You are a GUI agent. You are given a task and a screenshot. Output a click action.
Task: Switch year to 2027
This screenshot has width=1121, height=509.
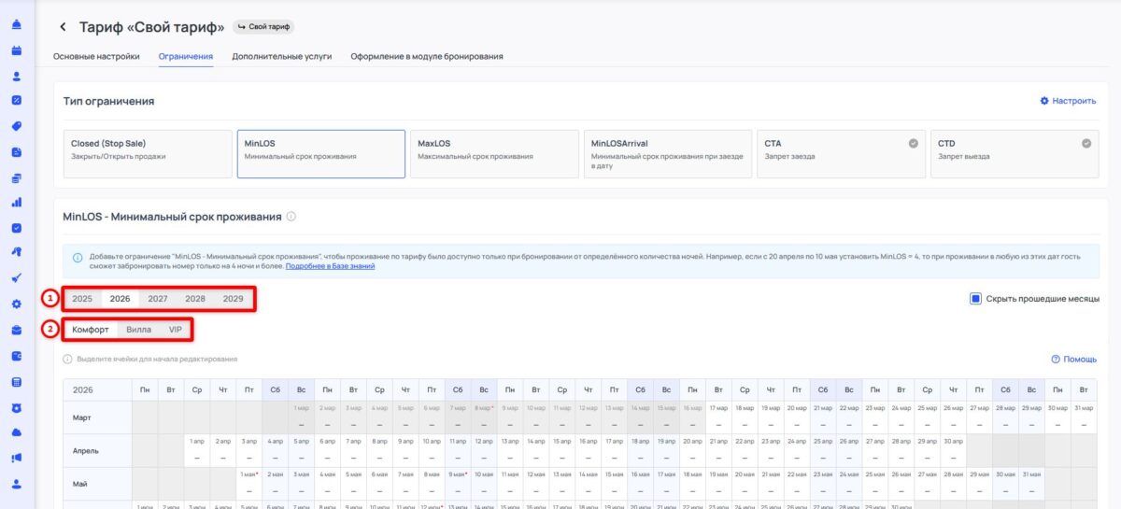(x=158, y=299)
